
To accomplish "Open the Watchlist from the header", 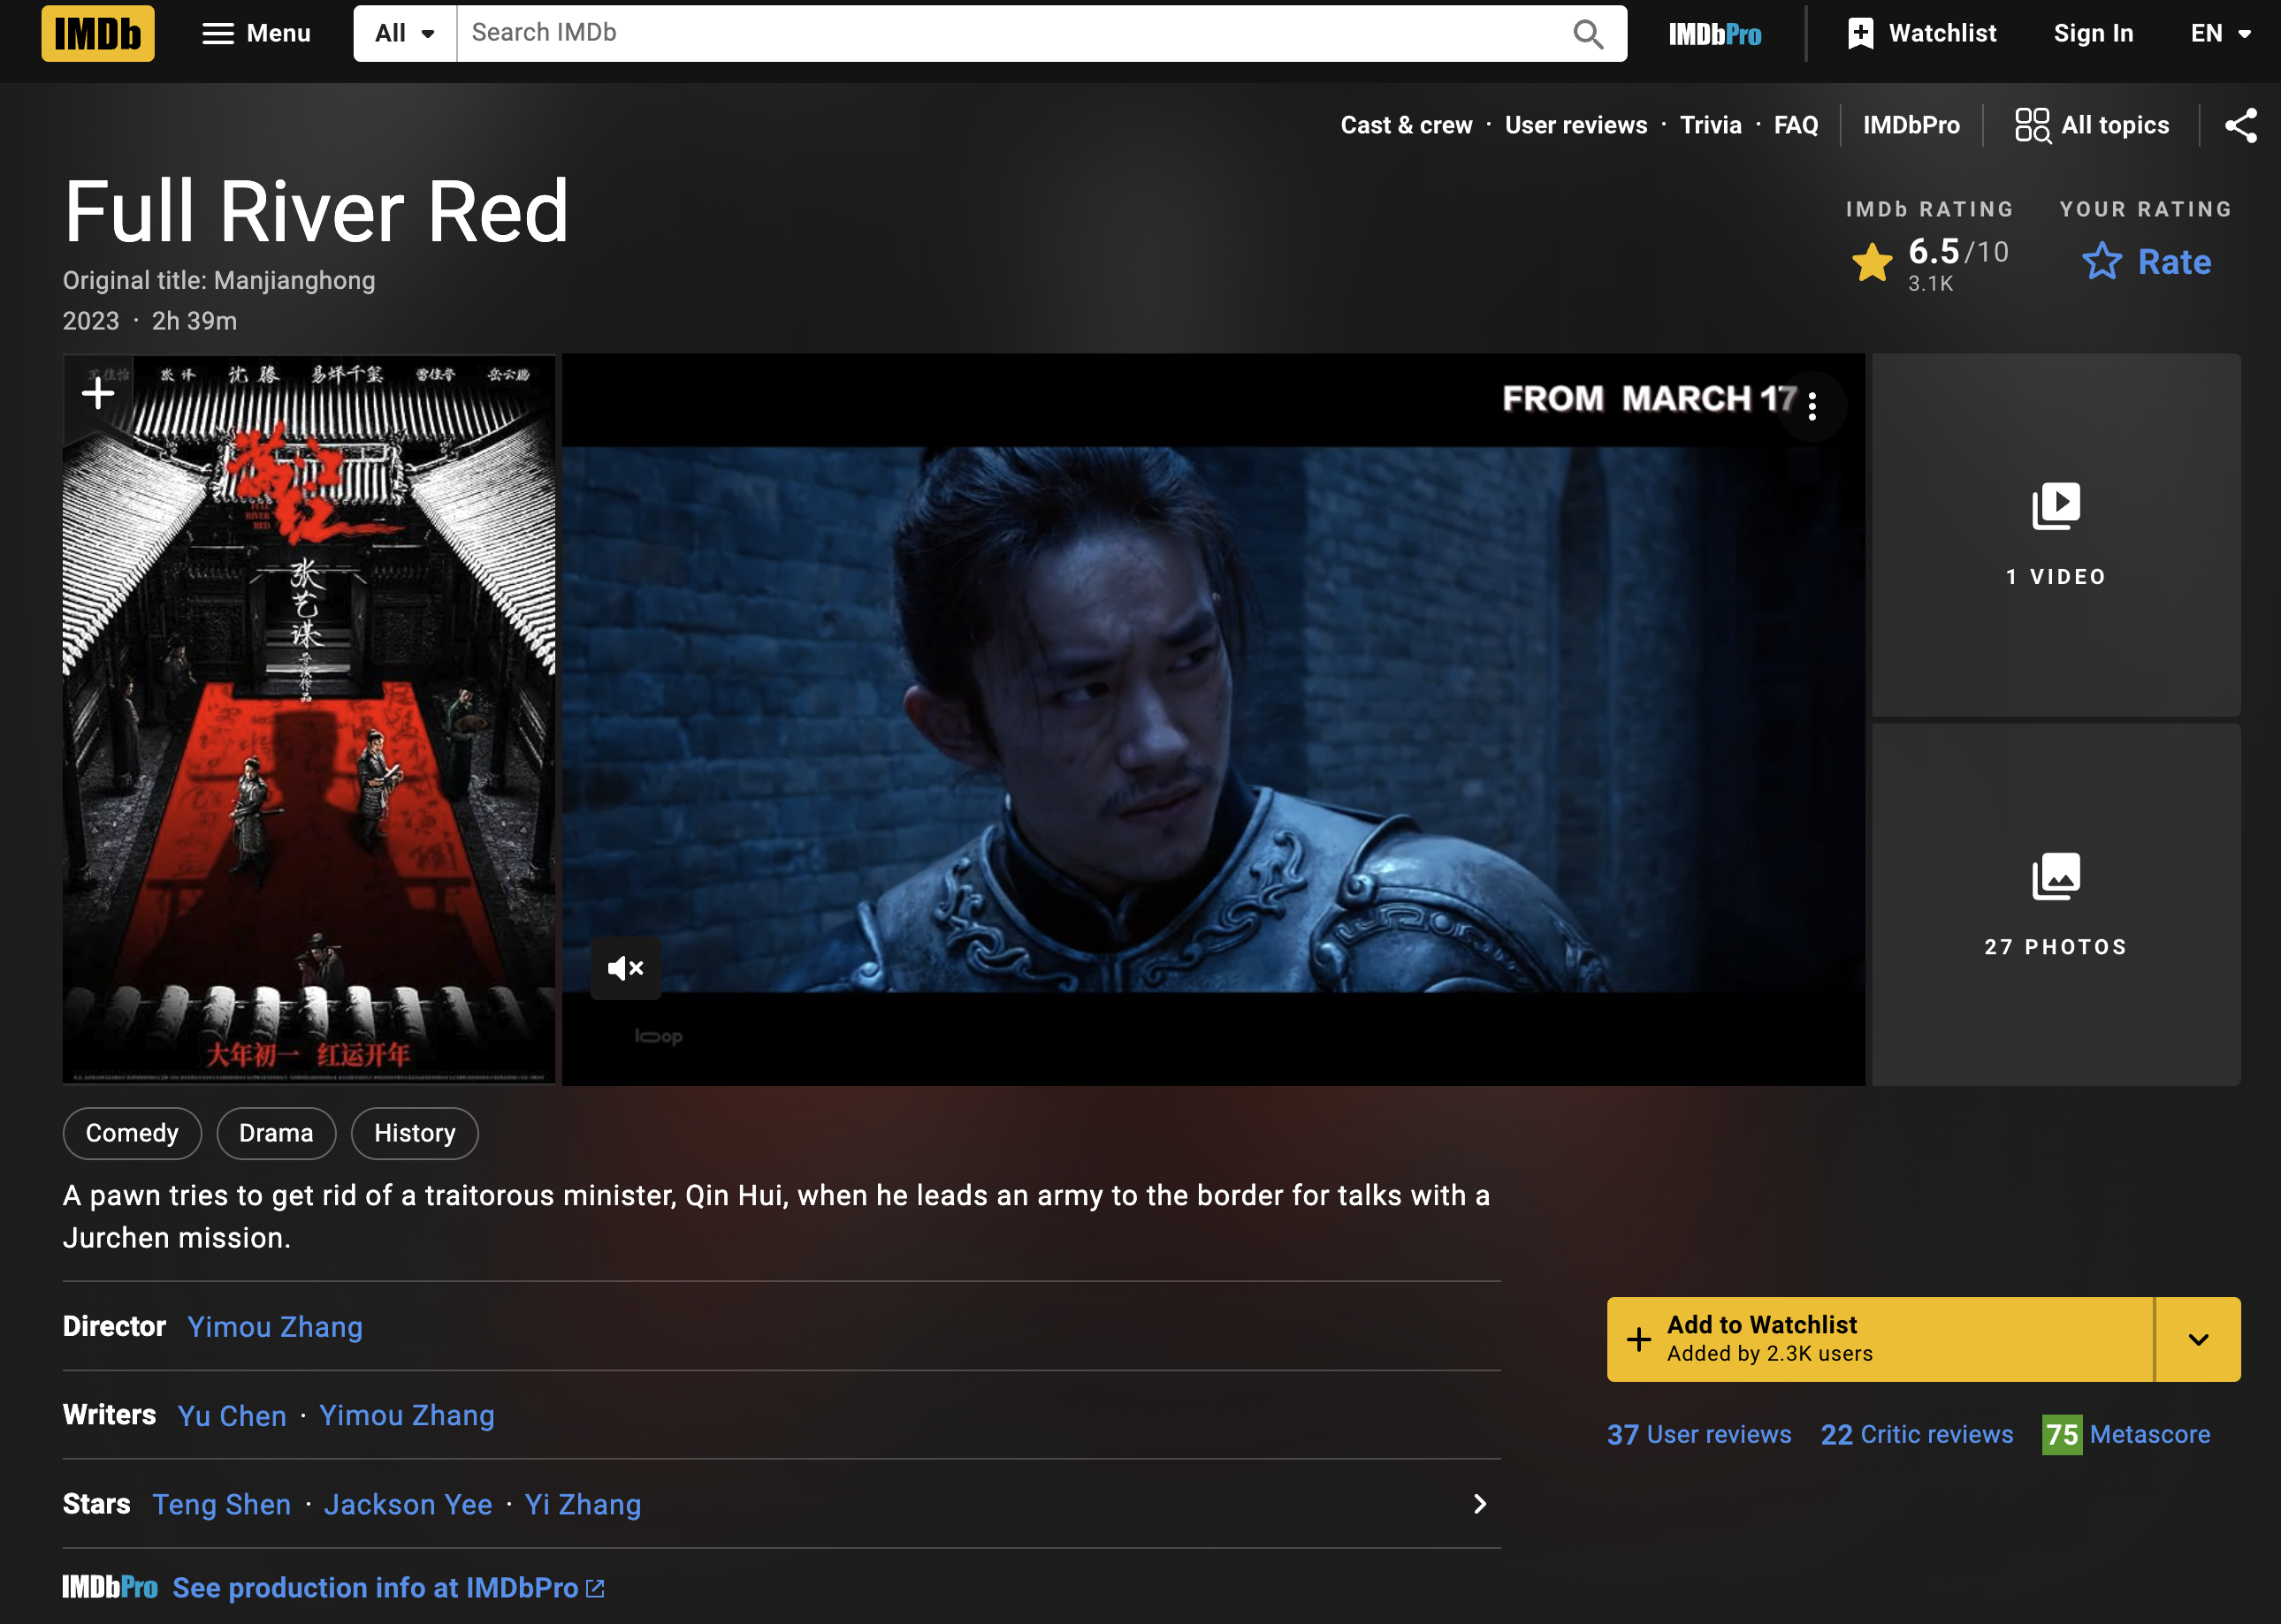I will pos(1922,33).
